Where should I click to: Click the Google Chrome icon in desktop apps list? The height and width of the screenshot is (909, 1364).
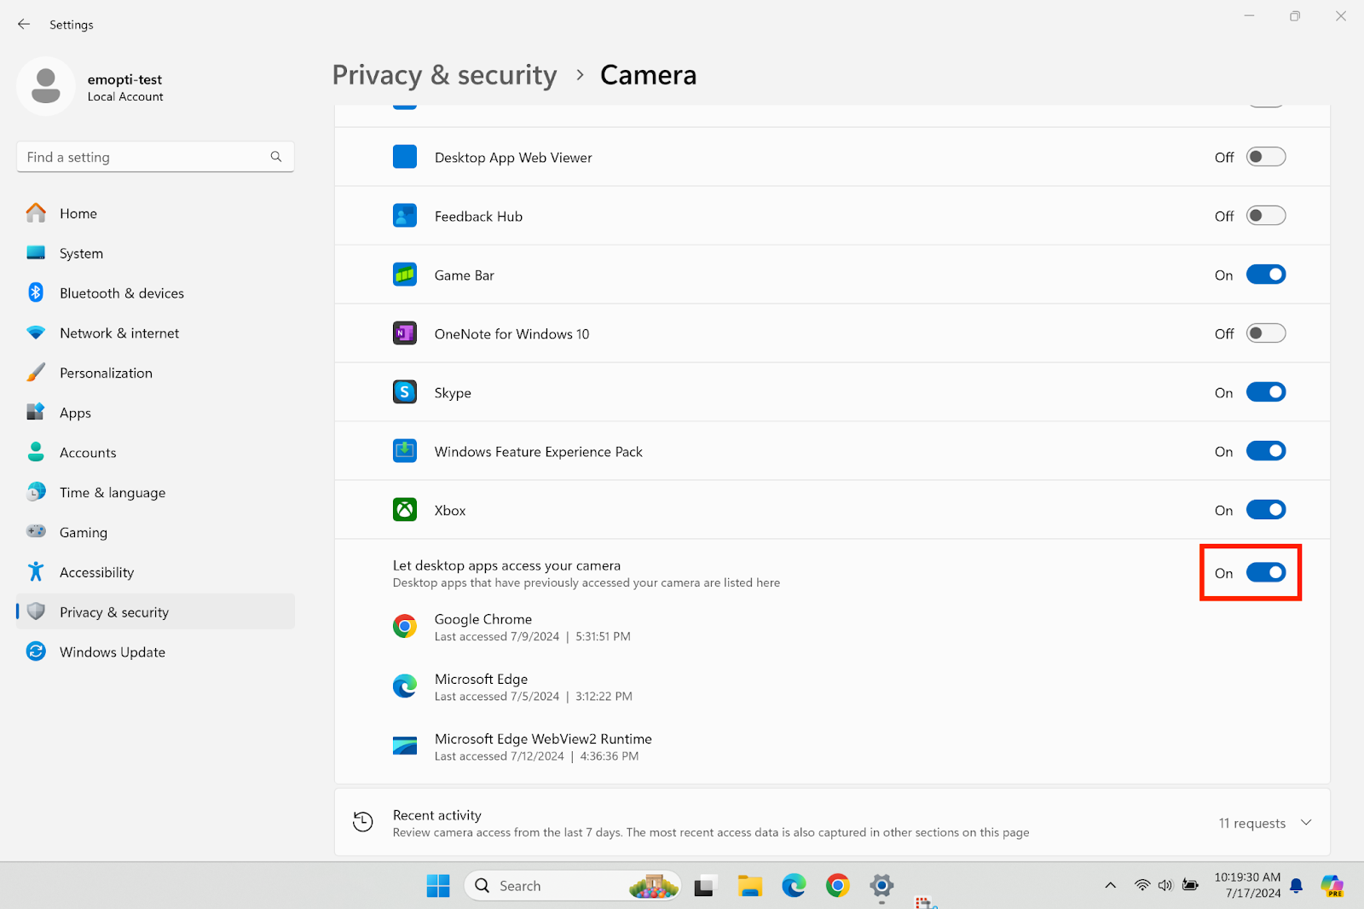(405, 627)
